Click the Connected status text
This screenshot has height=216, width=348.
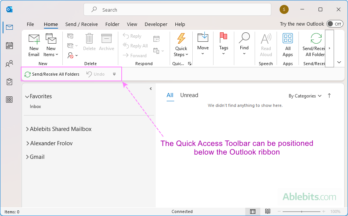pos(182,211)
